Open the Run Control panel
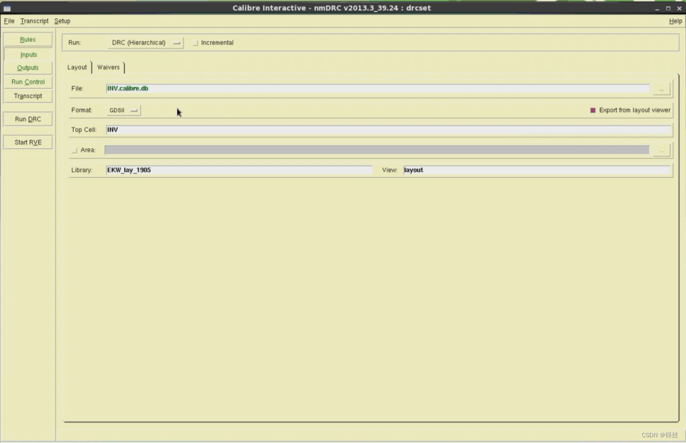The image size is (686, 443). tap(28, 82)
